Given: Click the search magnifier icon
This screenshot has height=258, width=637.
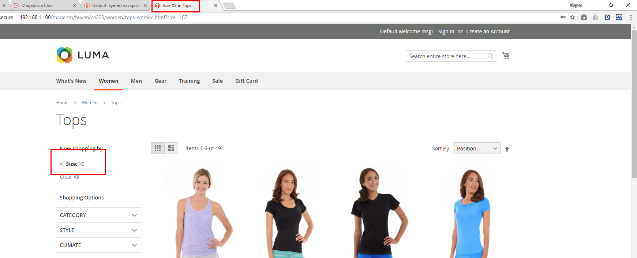Looking at the screenshot, I should click(490, 56).
